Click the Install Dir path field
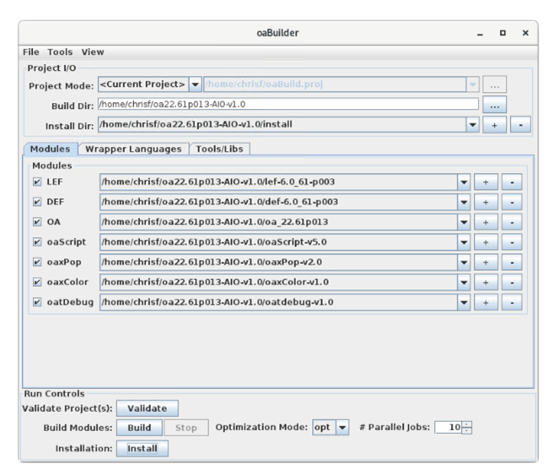This screenshot has height=475, width=559. click(282, 125)
